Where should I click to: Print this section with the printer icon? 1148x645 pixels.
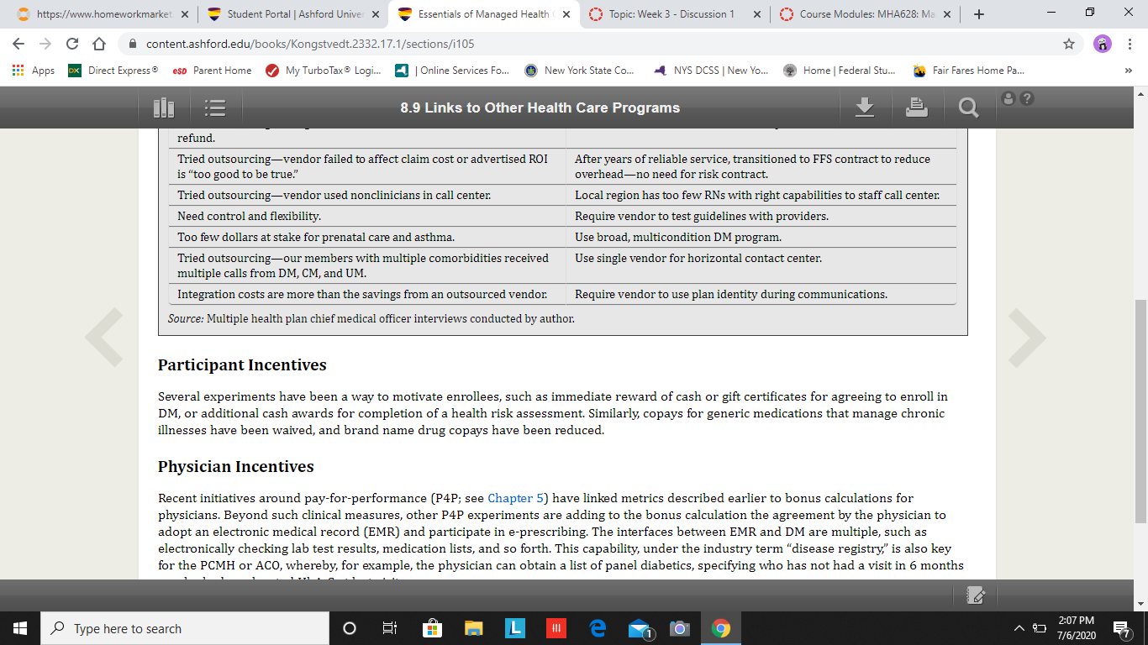click(917, 107)
